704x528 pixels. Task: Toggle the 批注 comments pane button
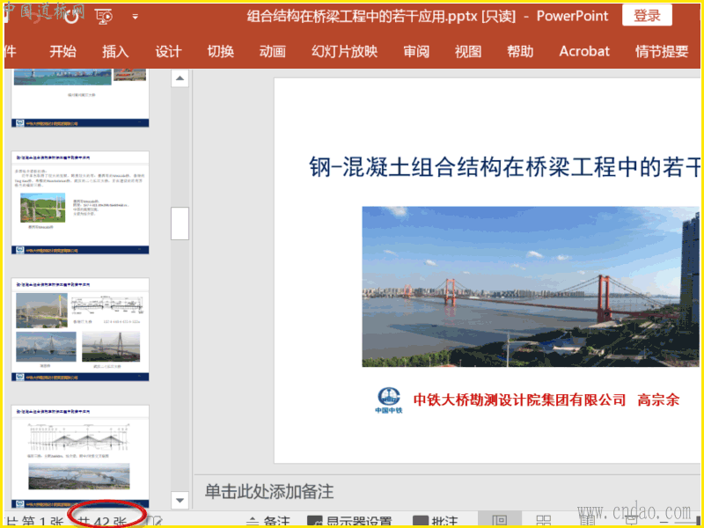435,521
